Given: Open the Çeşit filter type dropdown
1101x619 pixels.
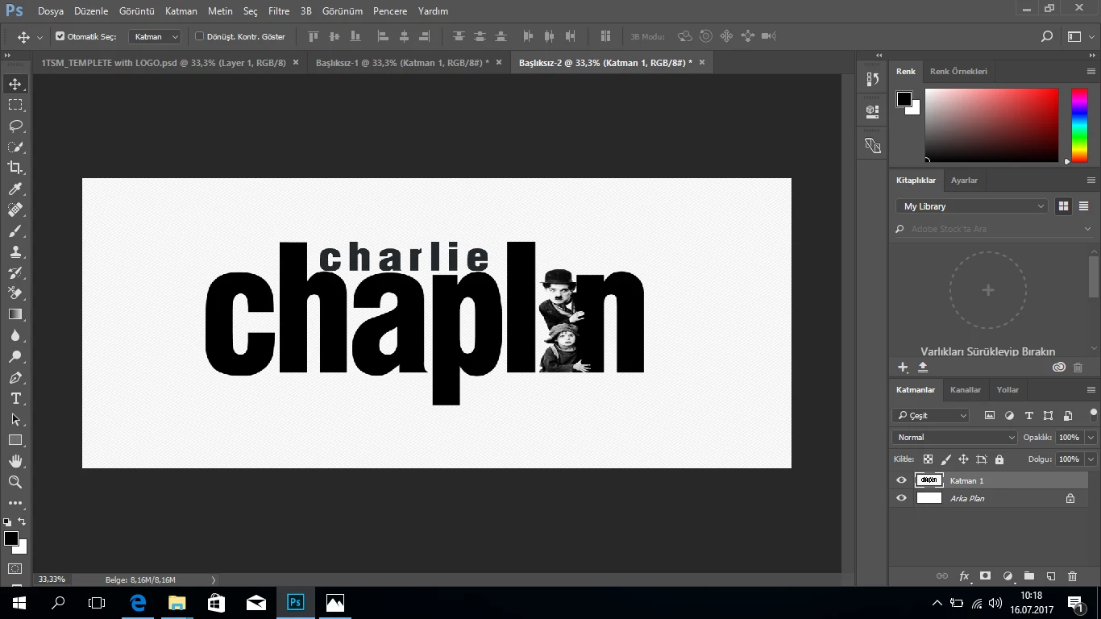Looking at the screenshot, I should coord(931,416).
